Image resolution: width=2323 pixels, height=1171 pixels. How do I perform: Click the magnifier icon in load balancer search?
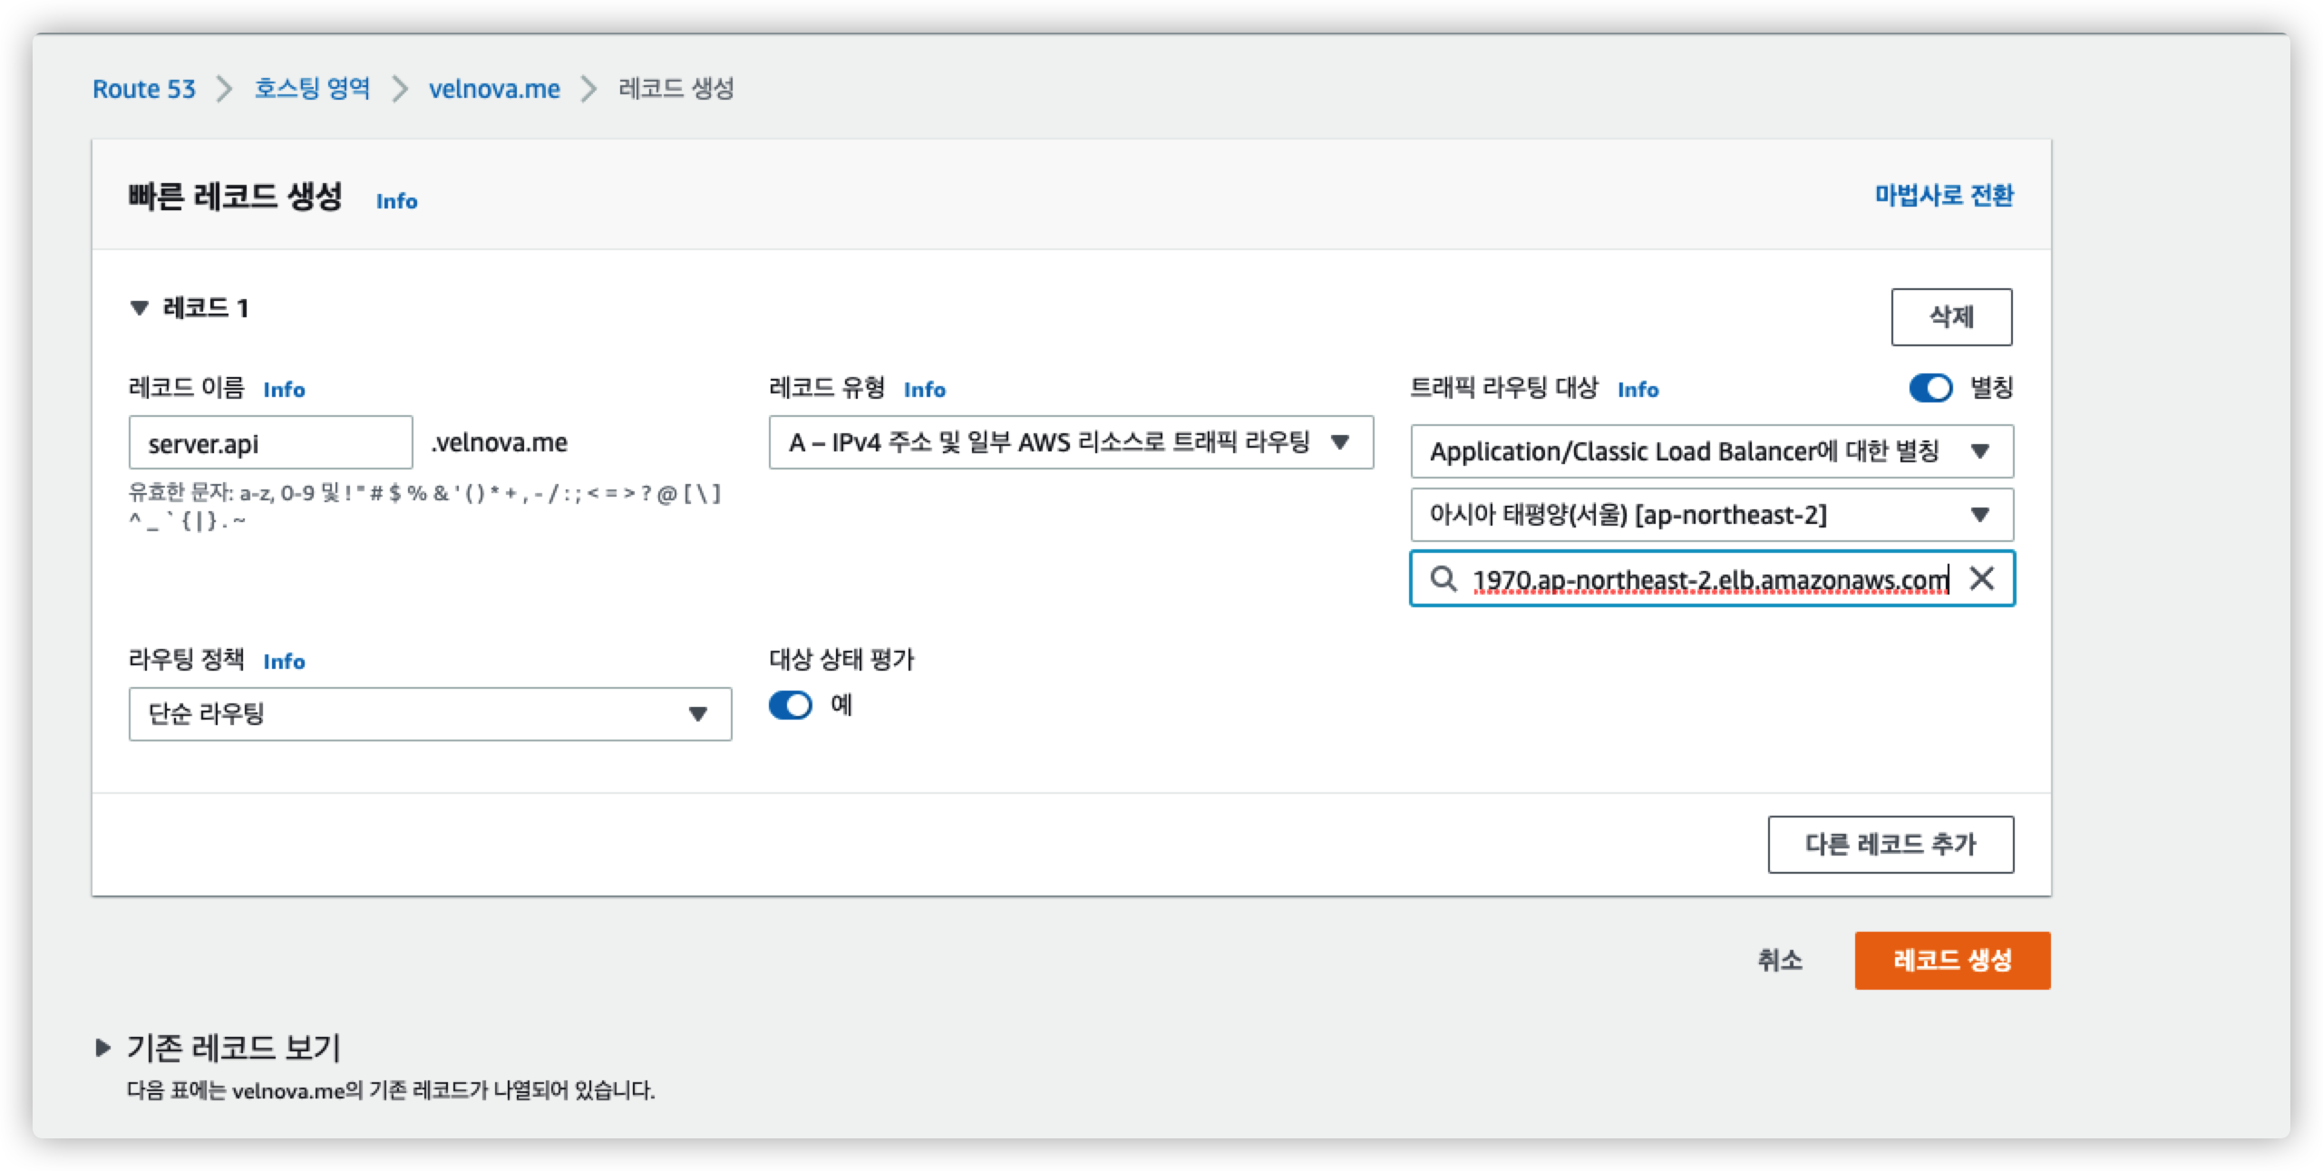click(1443, 578)
